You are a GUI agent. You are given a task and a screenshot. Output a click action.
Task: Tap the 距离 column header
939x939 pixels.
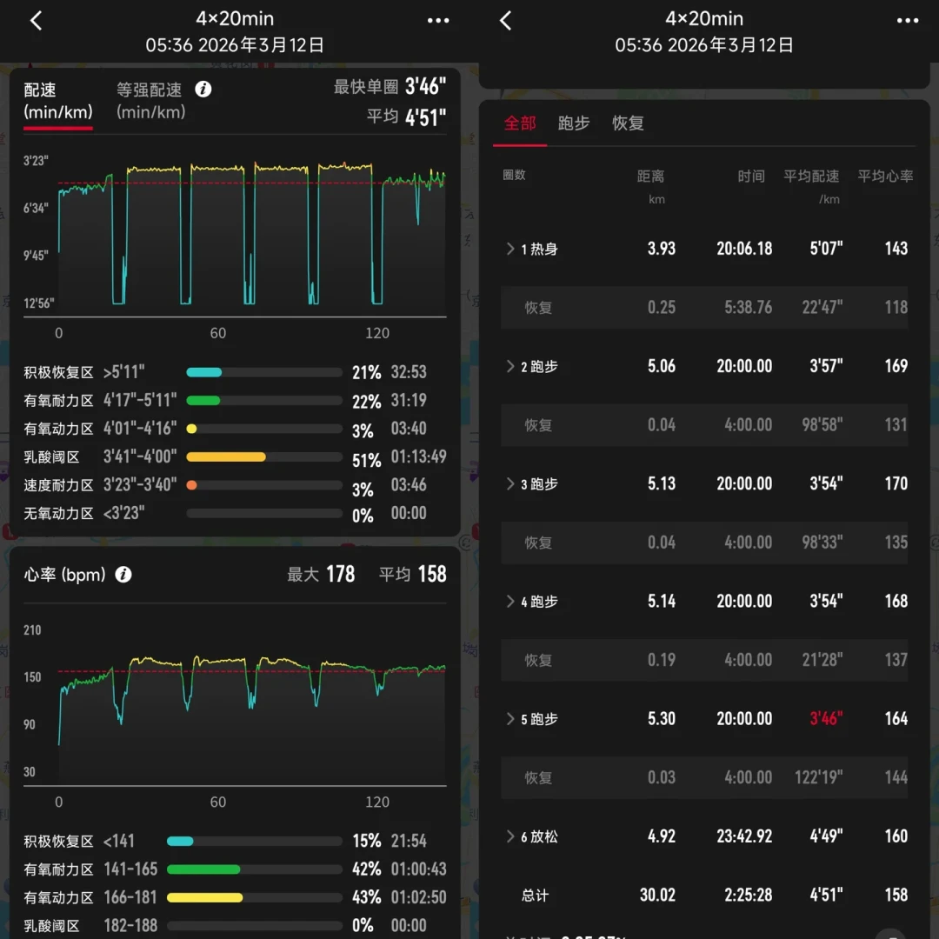650,176
